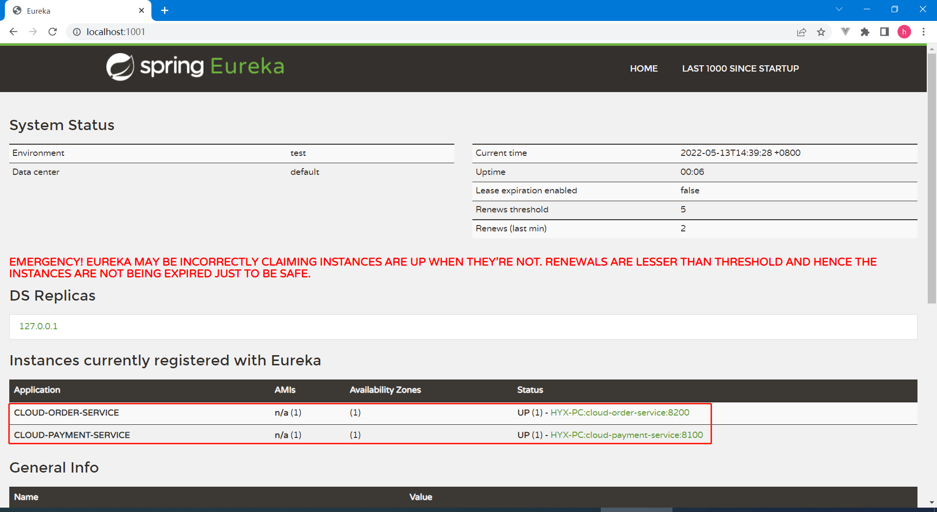Click the Availability Zones column header
Screen dimensions: 937x512
(x=385, y=390)
